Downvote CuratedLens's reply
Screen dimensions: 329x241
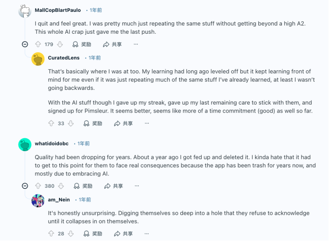point(70,123)
